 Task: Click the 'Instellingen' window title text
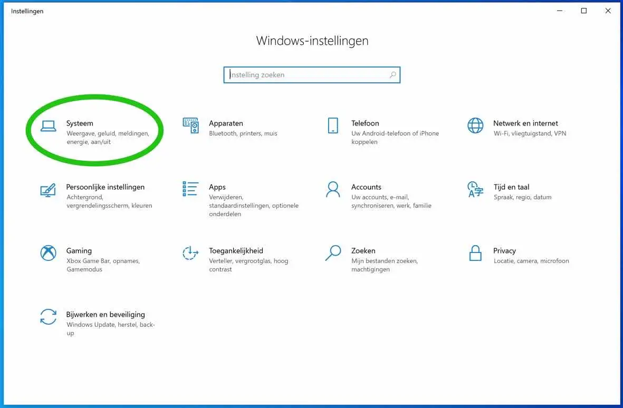(x=27, y=11)
